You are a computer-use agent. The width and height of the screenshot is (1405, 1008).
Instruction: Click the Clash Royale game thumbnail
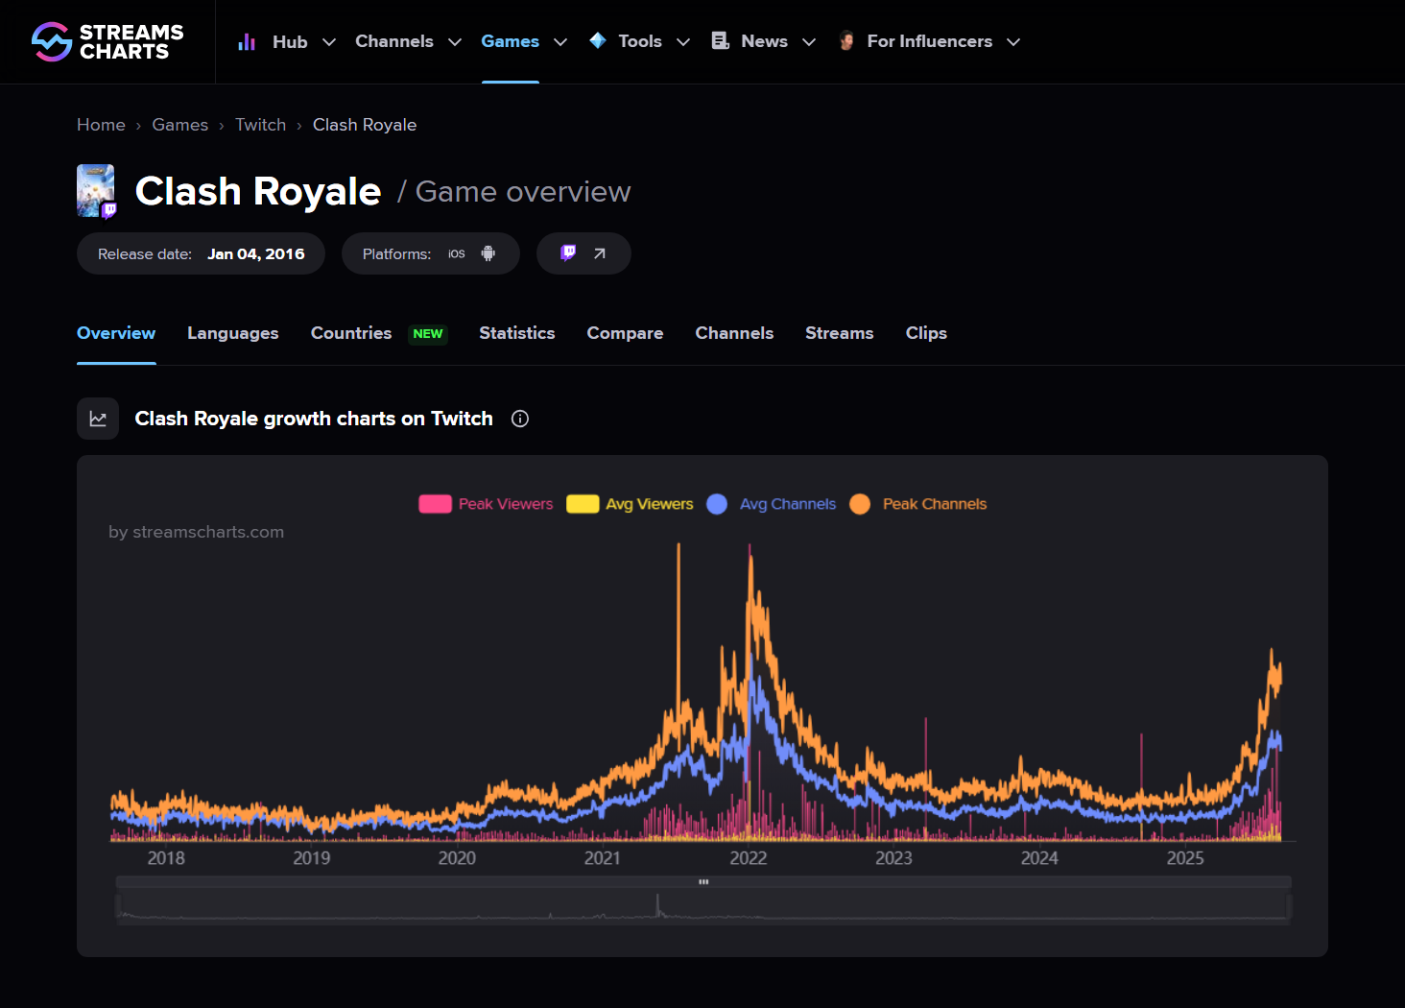coord(96,190)
